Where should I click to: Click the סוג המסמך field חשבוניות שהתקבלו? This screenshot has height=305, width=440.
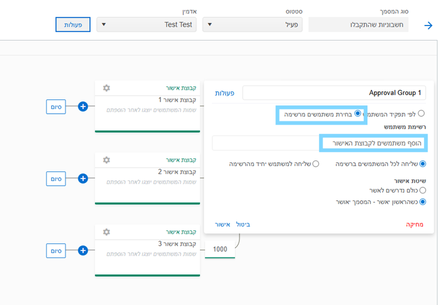358,24
